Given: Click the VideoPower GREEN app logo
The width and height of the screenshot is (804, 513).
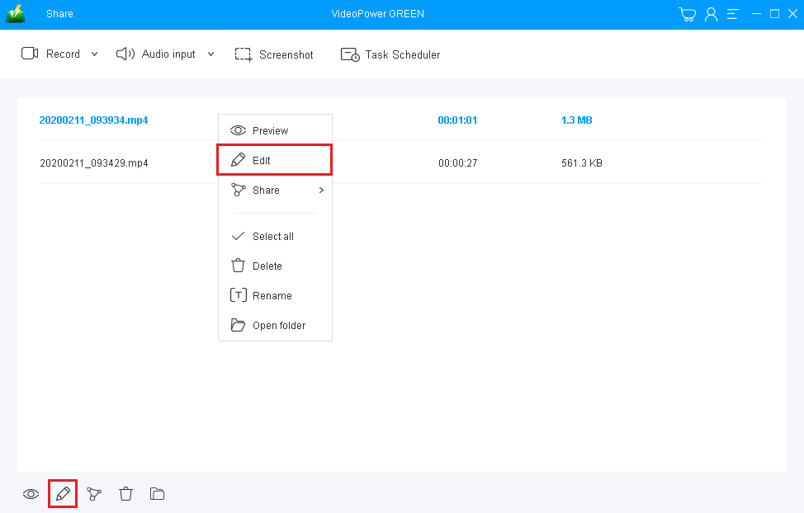Looking at the screenshot, I should click(16, 14).
